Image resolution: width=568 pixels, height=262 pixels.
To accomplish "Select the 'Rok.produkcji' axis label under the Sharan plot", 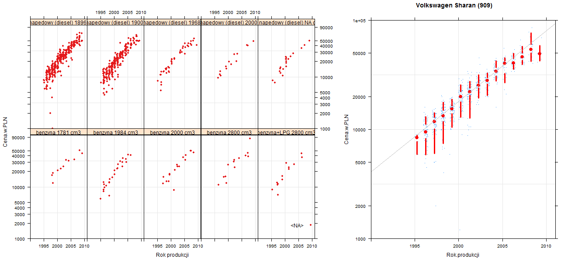I will pos(463,255).
